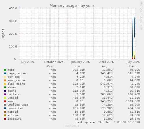
Task: Click the green apps legend swatch
Action: 5,70
